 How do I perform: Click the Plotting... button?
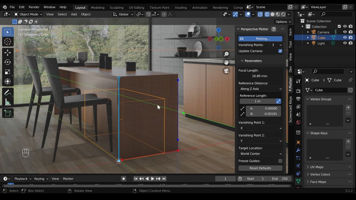point(260,39)
